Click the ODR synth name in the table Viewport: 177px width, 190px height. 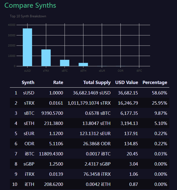click(29, 144)
